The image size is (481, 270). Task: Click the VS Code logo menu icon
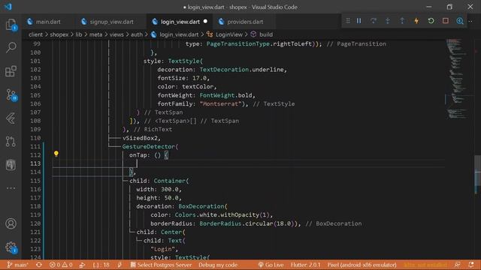8,7
